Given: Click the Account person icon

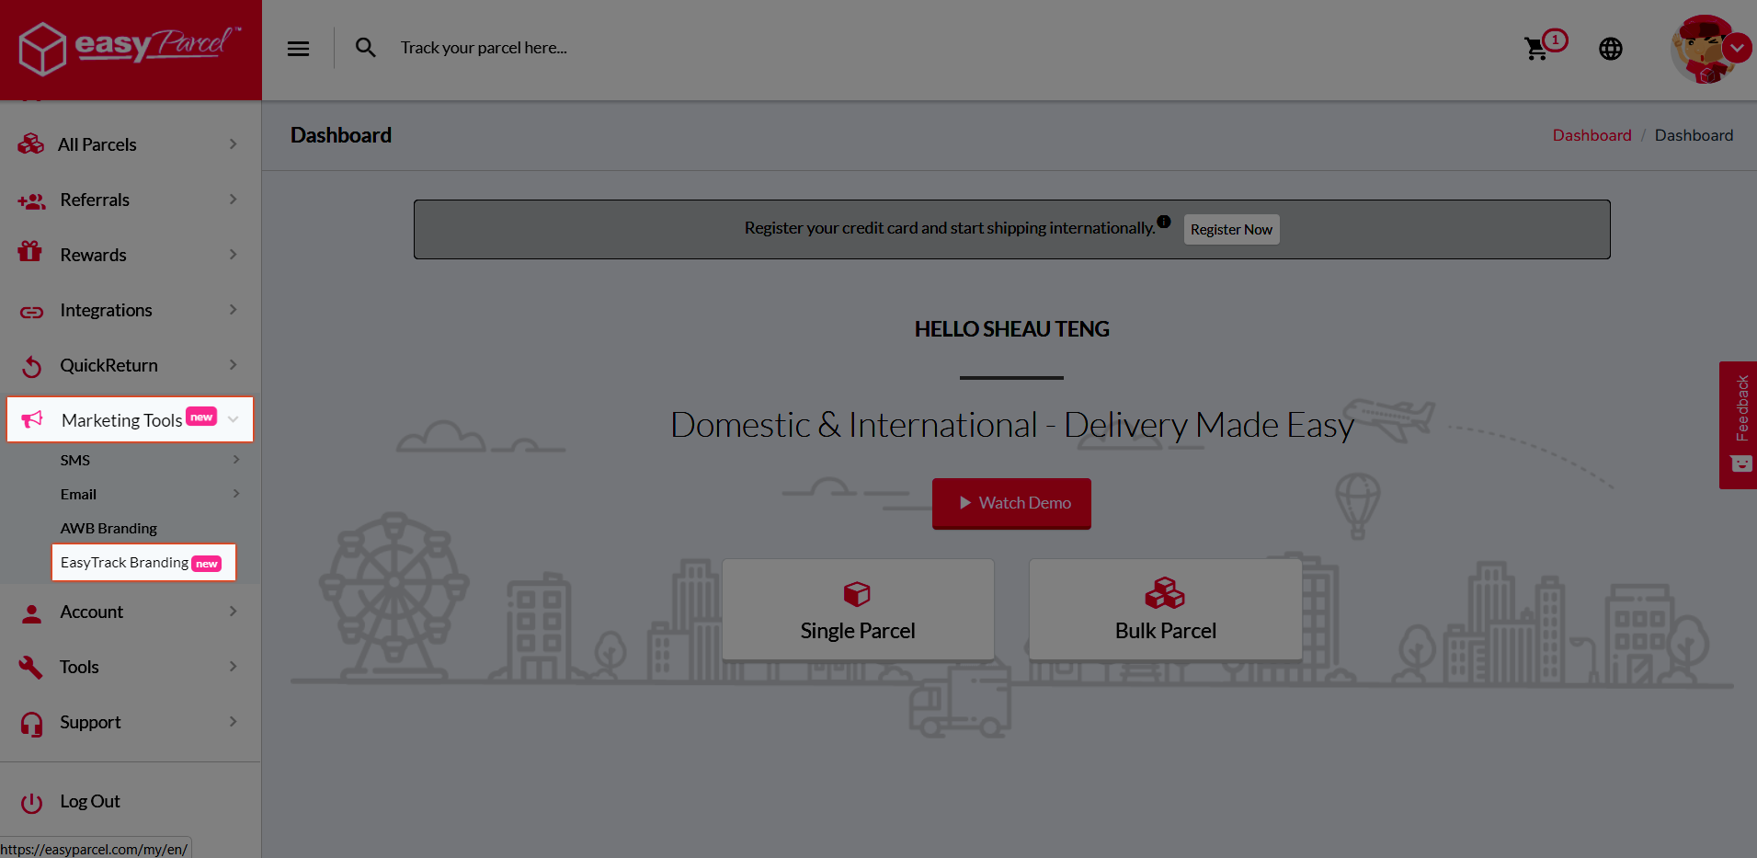Looking at the screenshot, I should (32, 613).
